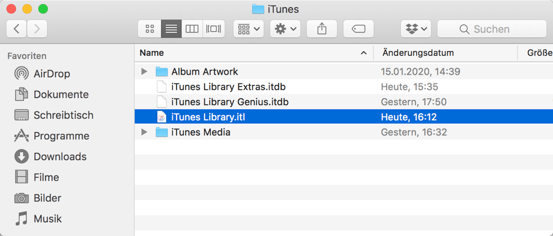The image size is (553, 236).
Task: Select iTunes Library Genius.itdb file name
Action: [230, 102]
